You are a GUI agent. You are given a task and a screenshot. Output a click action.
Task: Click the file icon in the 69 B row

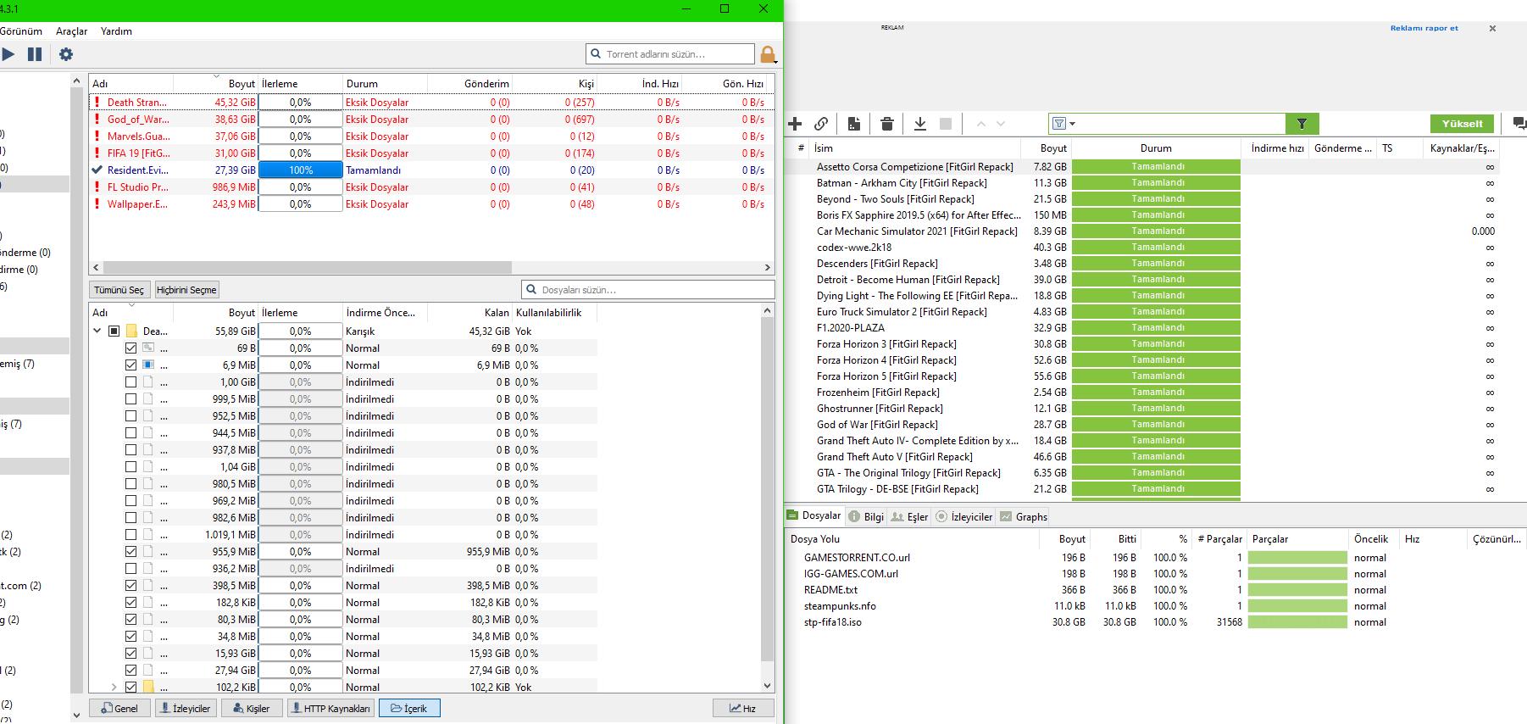coord(148,348)
